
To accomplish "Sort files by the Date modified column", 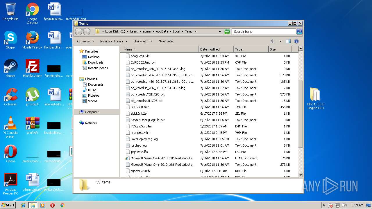I will point(216,49).
